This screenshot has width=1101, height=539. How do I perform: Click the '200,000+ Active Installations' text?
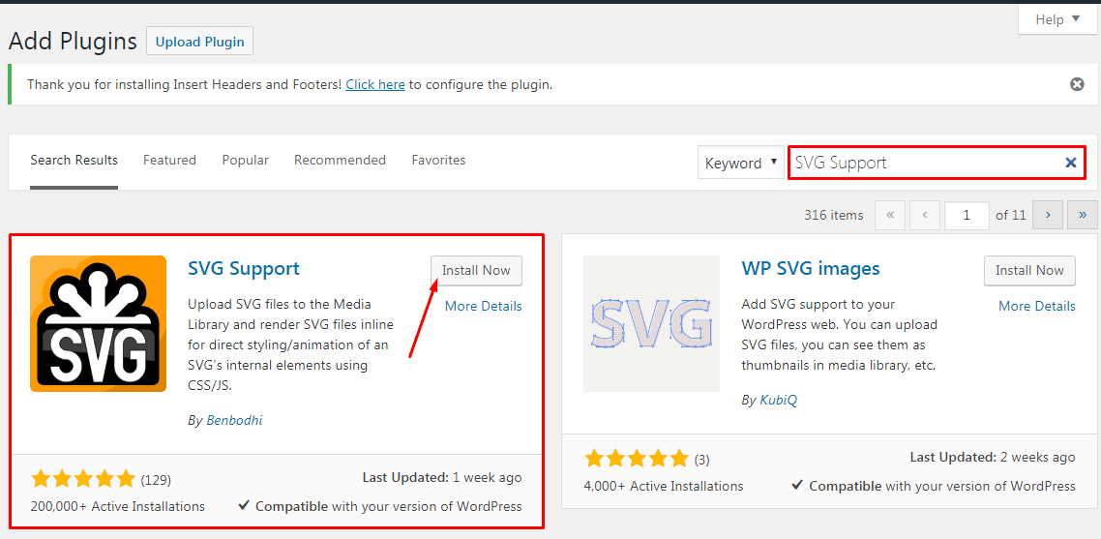[118, 507]
